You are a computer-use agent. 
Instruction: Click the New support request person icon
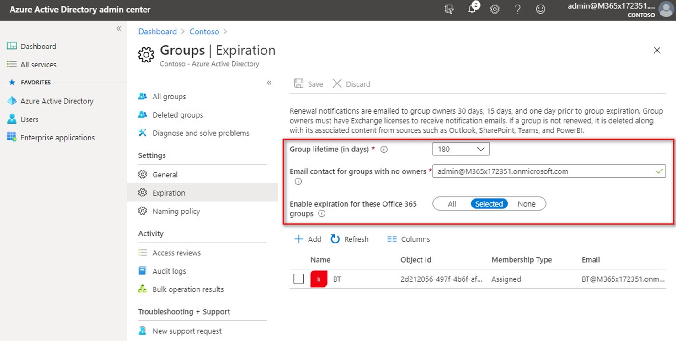coord(143,331)
